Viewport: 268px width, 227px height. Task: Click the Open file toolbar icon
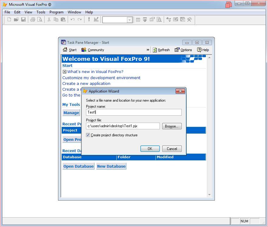coord(16,19)
